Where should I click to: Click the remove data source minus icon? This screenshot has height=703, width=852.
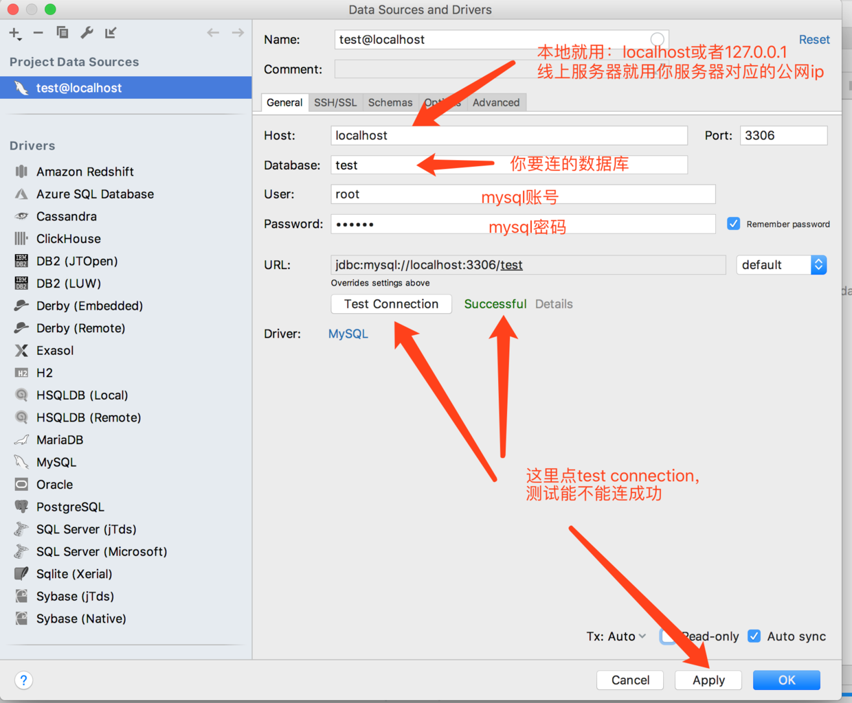click(x=38, y=32)
